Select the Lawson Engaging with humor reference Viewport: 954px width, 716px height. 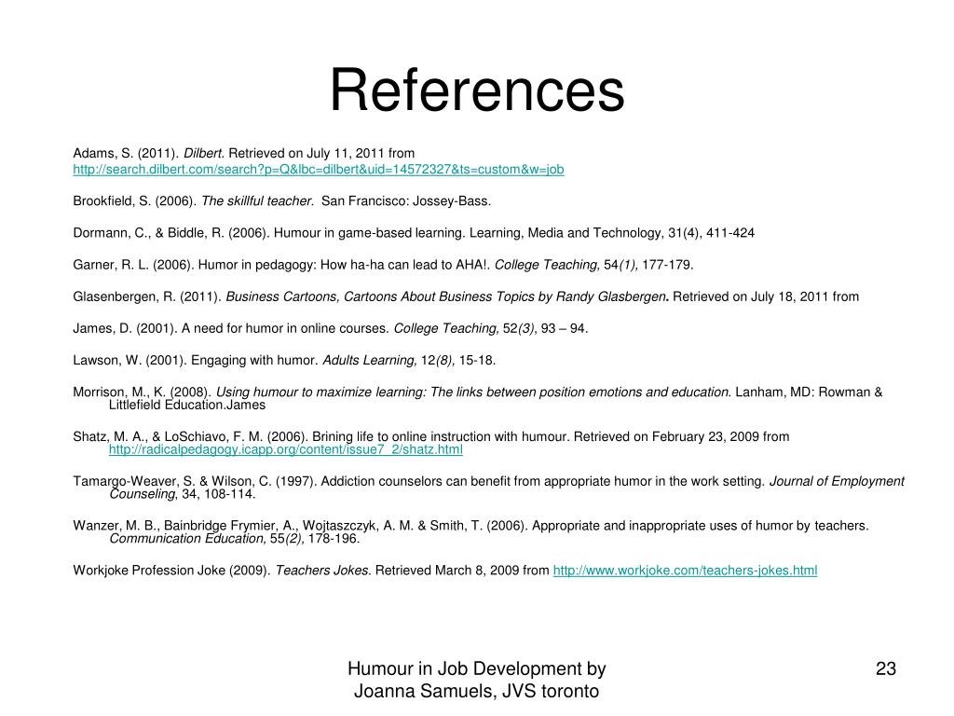284,361
